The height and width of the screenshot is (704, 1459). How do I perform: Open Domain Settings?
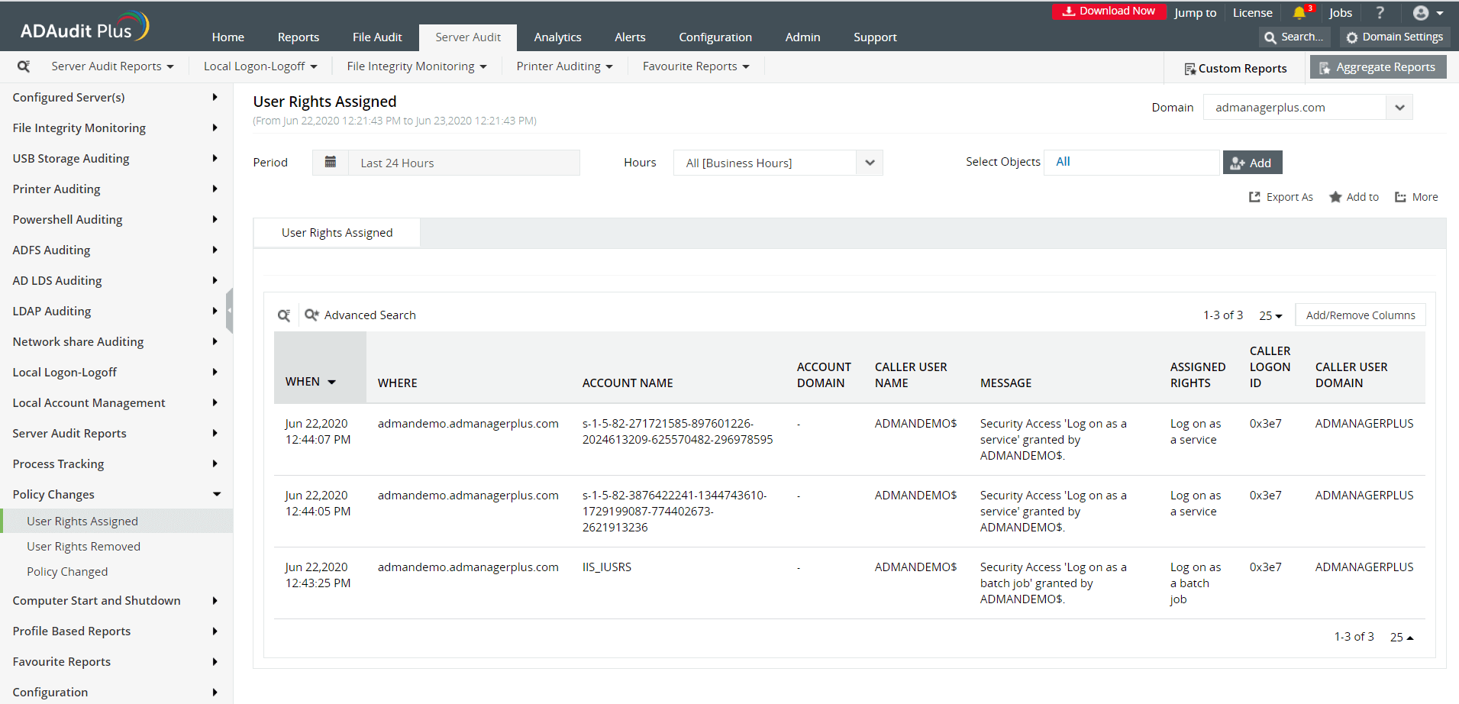[1394, 37]
